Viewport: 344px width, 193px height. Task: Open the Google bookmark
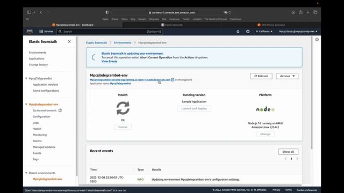pyautogui.click(x=142, y=19)
